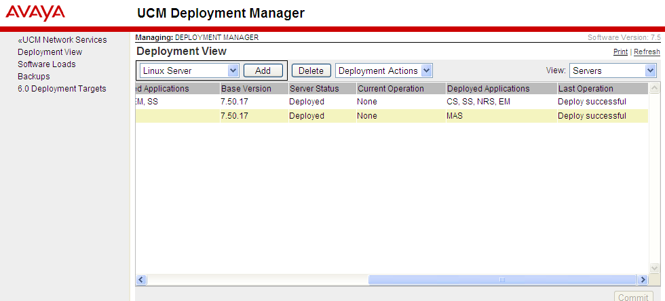Click horizontal scrollbar right arrow
Screen dimensions: 665x301
643,280
